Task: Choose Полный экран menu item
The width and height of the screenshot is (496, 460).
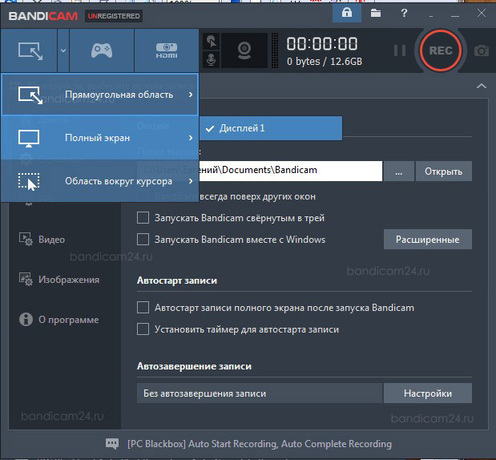Action: 99,138
